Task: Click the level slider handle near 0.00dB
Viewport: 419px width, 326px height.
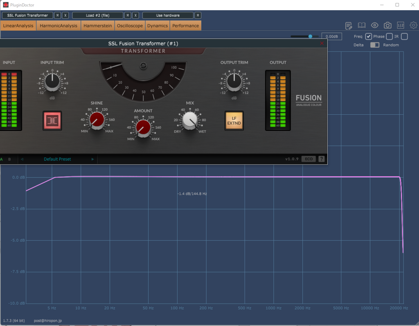Action: 310,36
